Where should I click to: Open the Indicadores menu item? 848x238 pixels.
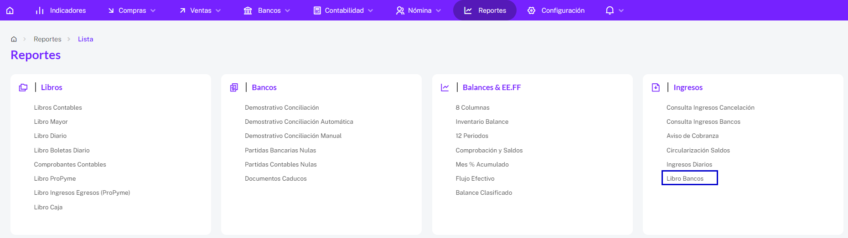click(61, 10)
